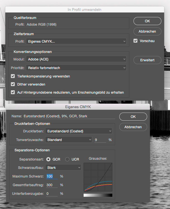Toggle the Vorschau checkbox
170x209 pixels.
point(135,41)
